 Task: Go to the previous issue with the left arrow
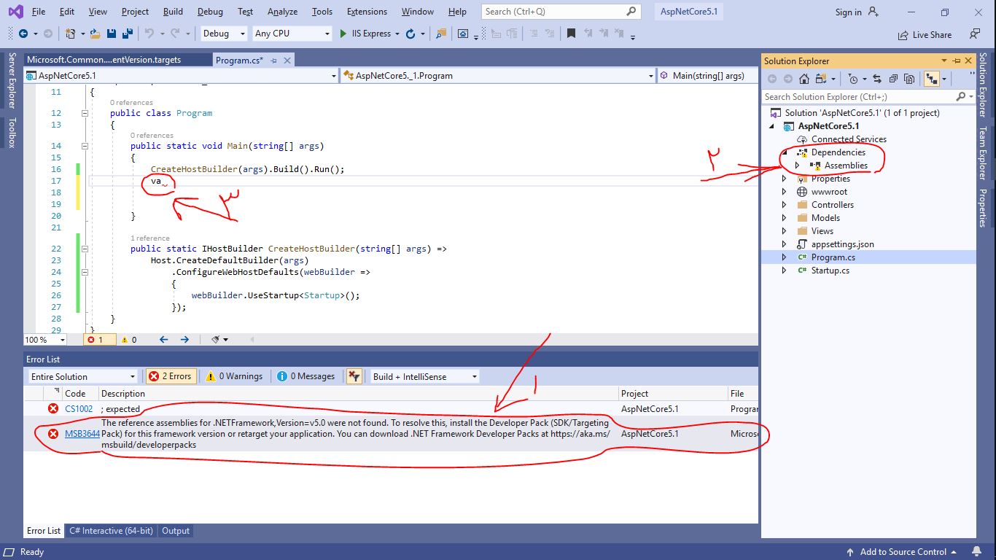163,339
